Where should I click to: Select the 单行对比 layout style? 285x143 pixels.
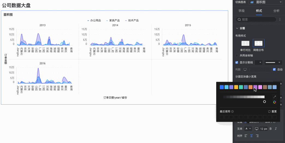(245, 45)
